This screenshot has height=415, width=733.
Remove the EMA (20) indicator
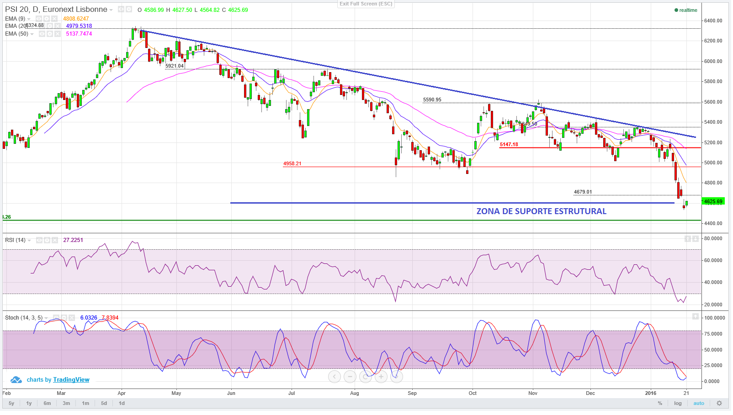coord(58,26)
